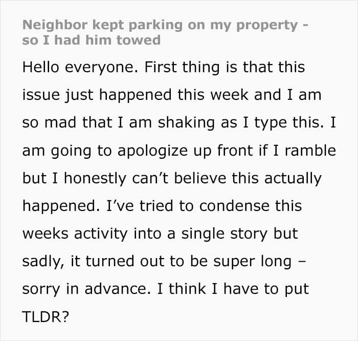
Task: Click the word "week" in "happened this week"
Action: (229, 95)
